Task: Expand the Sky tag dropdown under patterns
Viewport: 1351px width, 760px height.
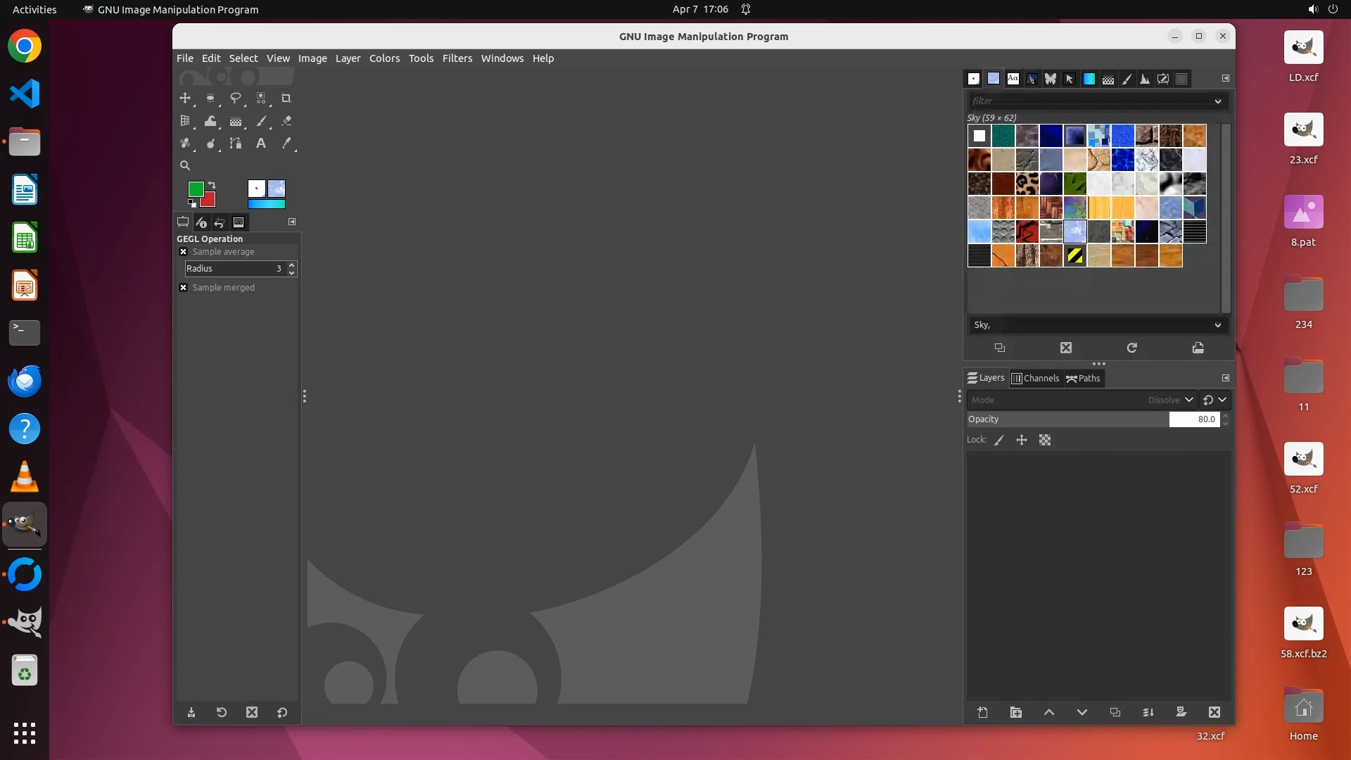Action: click(1217, 325)
